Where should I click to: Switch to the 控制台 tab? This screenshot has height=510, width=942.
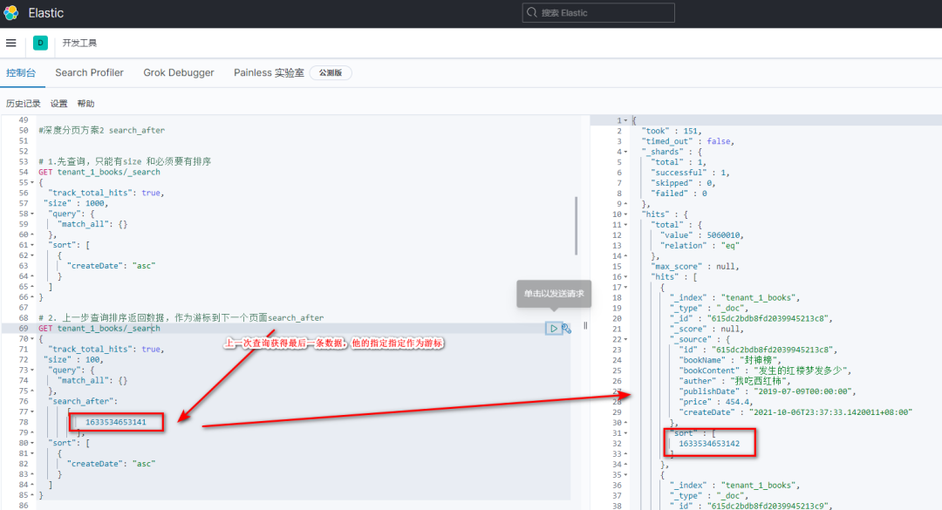pos(21,72)
